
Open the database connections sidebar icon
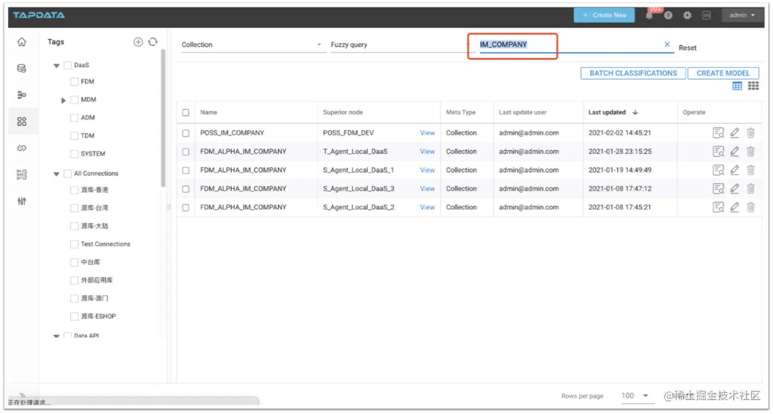tap(22, 68)
